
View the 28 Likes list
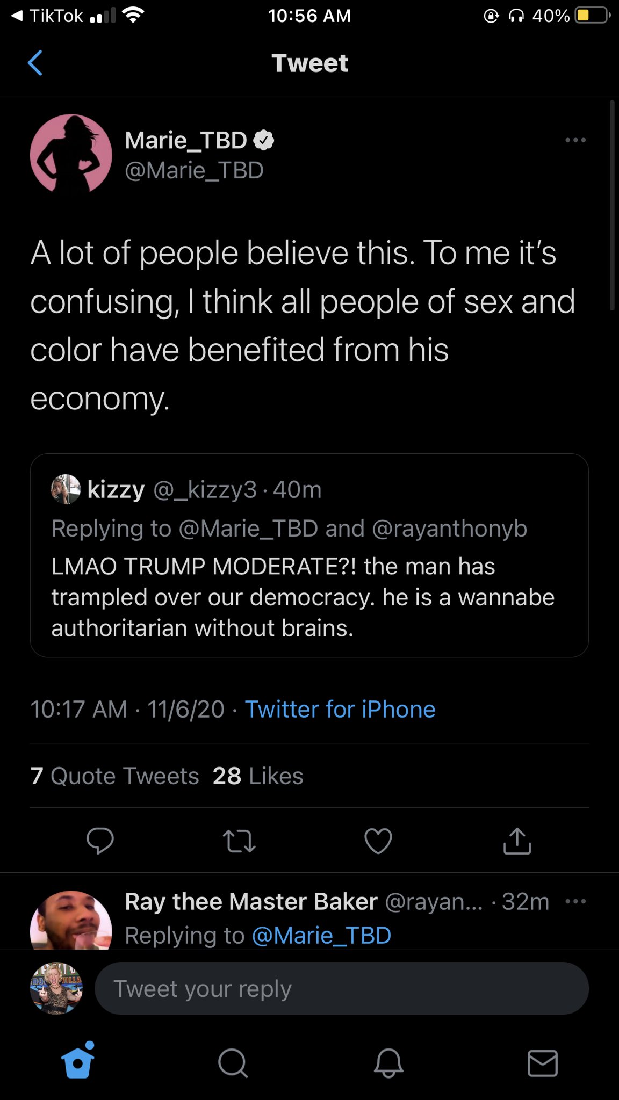click(x=258, y=776)
